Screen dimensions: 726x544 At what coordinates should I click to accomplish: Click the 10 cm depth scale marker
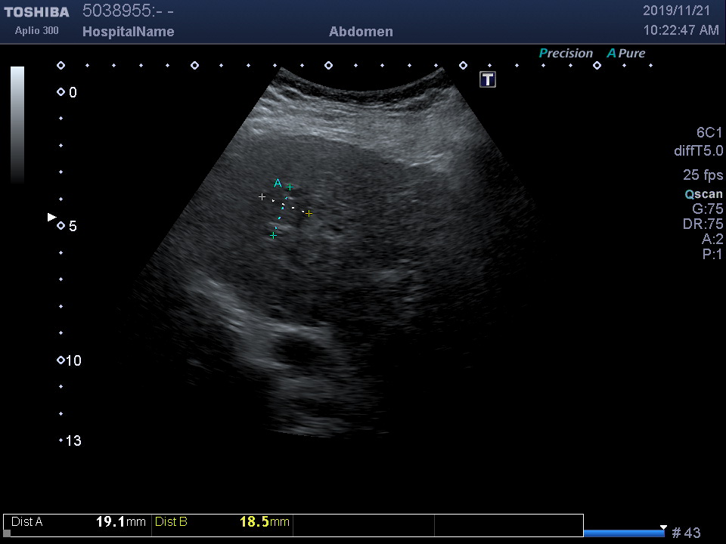pos(60,360)
